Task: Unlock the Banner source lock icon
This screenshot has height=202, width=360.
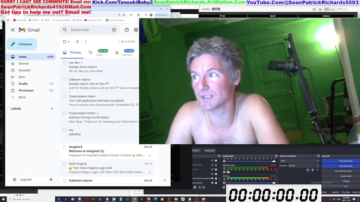Action: coord(216,183)
